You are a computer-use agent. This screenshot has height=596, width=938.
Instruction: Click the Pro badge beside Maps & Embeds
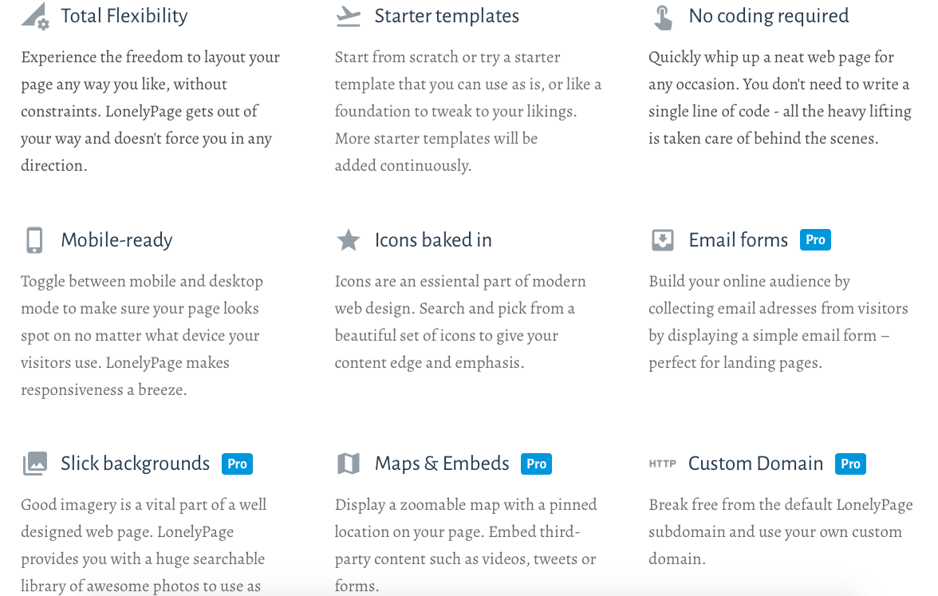[536, 464]
